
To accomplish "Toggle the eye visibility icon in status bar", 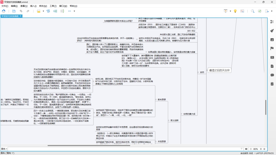I will click(x=246, y=149).
